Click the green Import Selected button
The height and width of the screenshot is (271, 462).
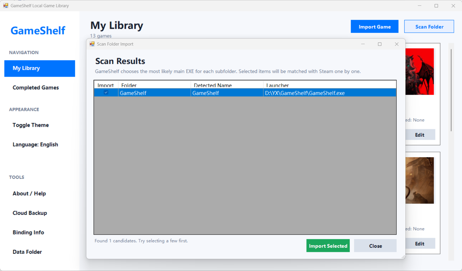pos(328,246)
